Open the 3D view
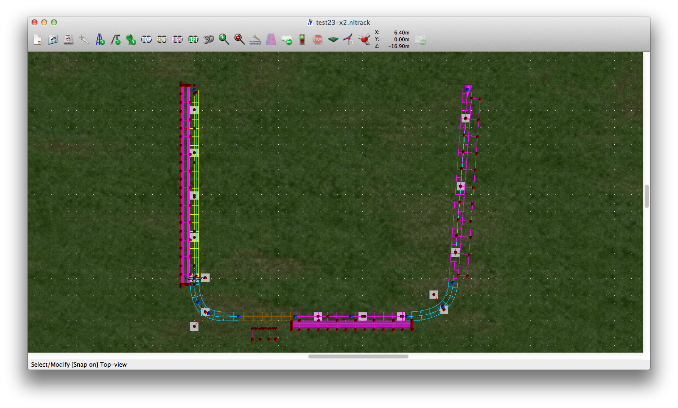The image size is (678, 408). coord(209,40)
